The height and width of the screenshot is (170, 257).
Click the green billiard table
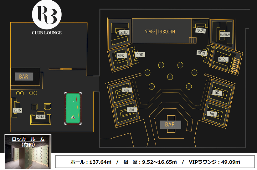(73, 108)
